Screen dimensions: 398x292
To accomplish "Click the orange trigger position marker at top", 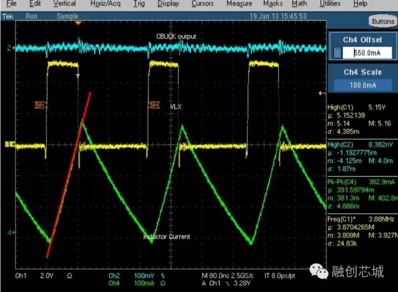I will pos(78,24).
